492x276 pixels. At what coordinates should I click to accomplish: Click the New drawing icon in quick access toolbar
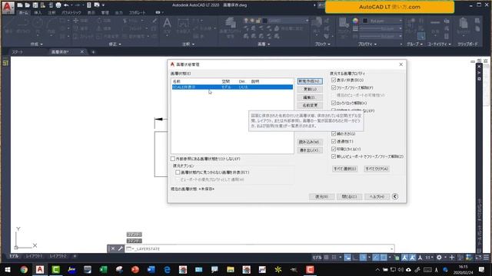[20, 5]
